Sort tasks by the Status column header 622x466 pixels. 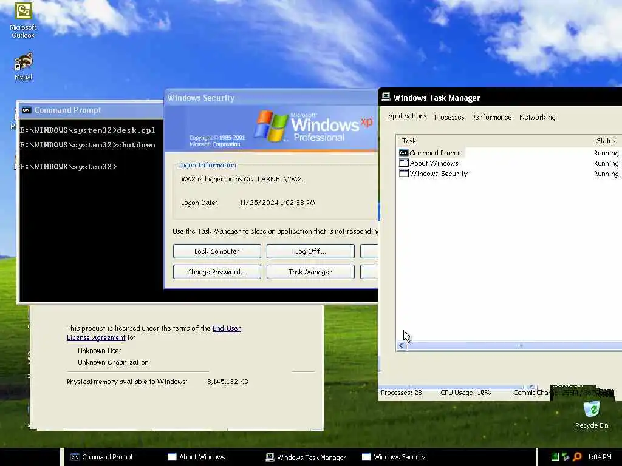[606, 141]
